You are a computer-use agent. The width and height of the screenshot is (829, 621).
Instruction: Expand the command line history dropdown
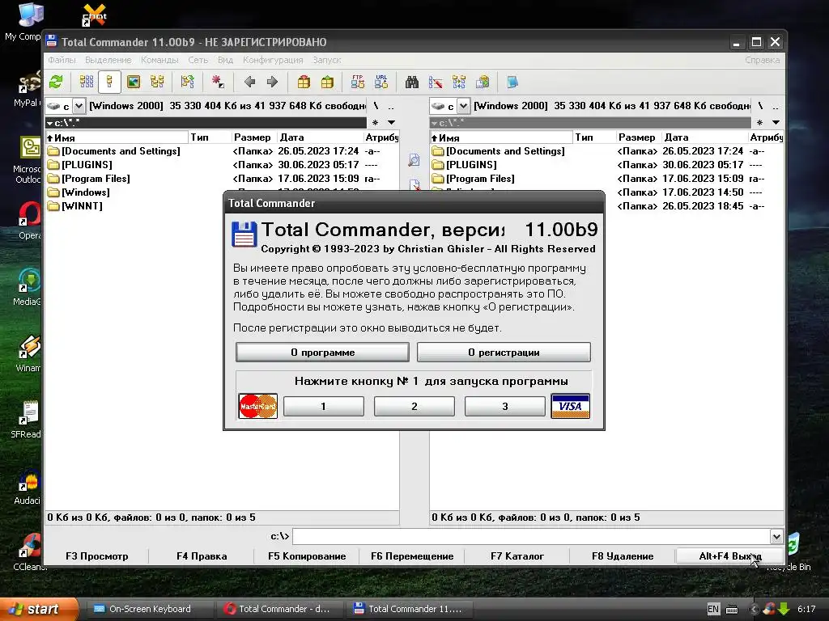776,537
